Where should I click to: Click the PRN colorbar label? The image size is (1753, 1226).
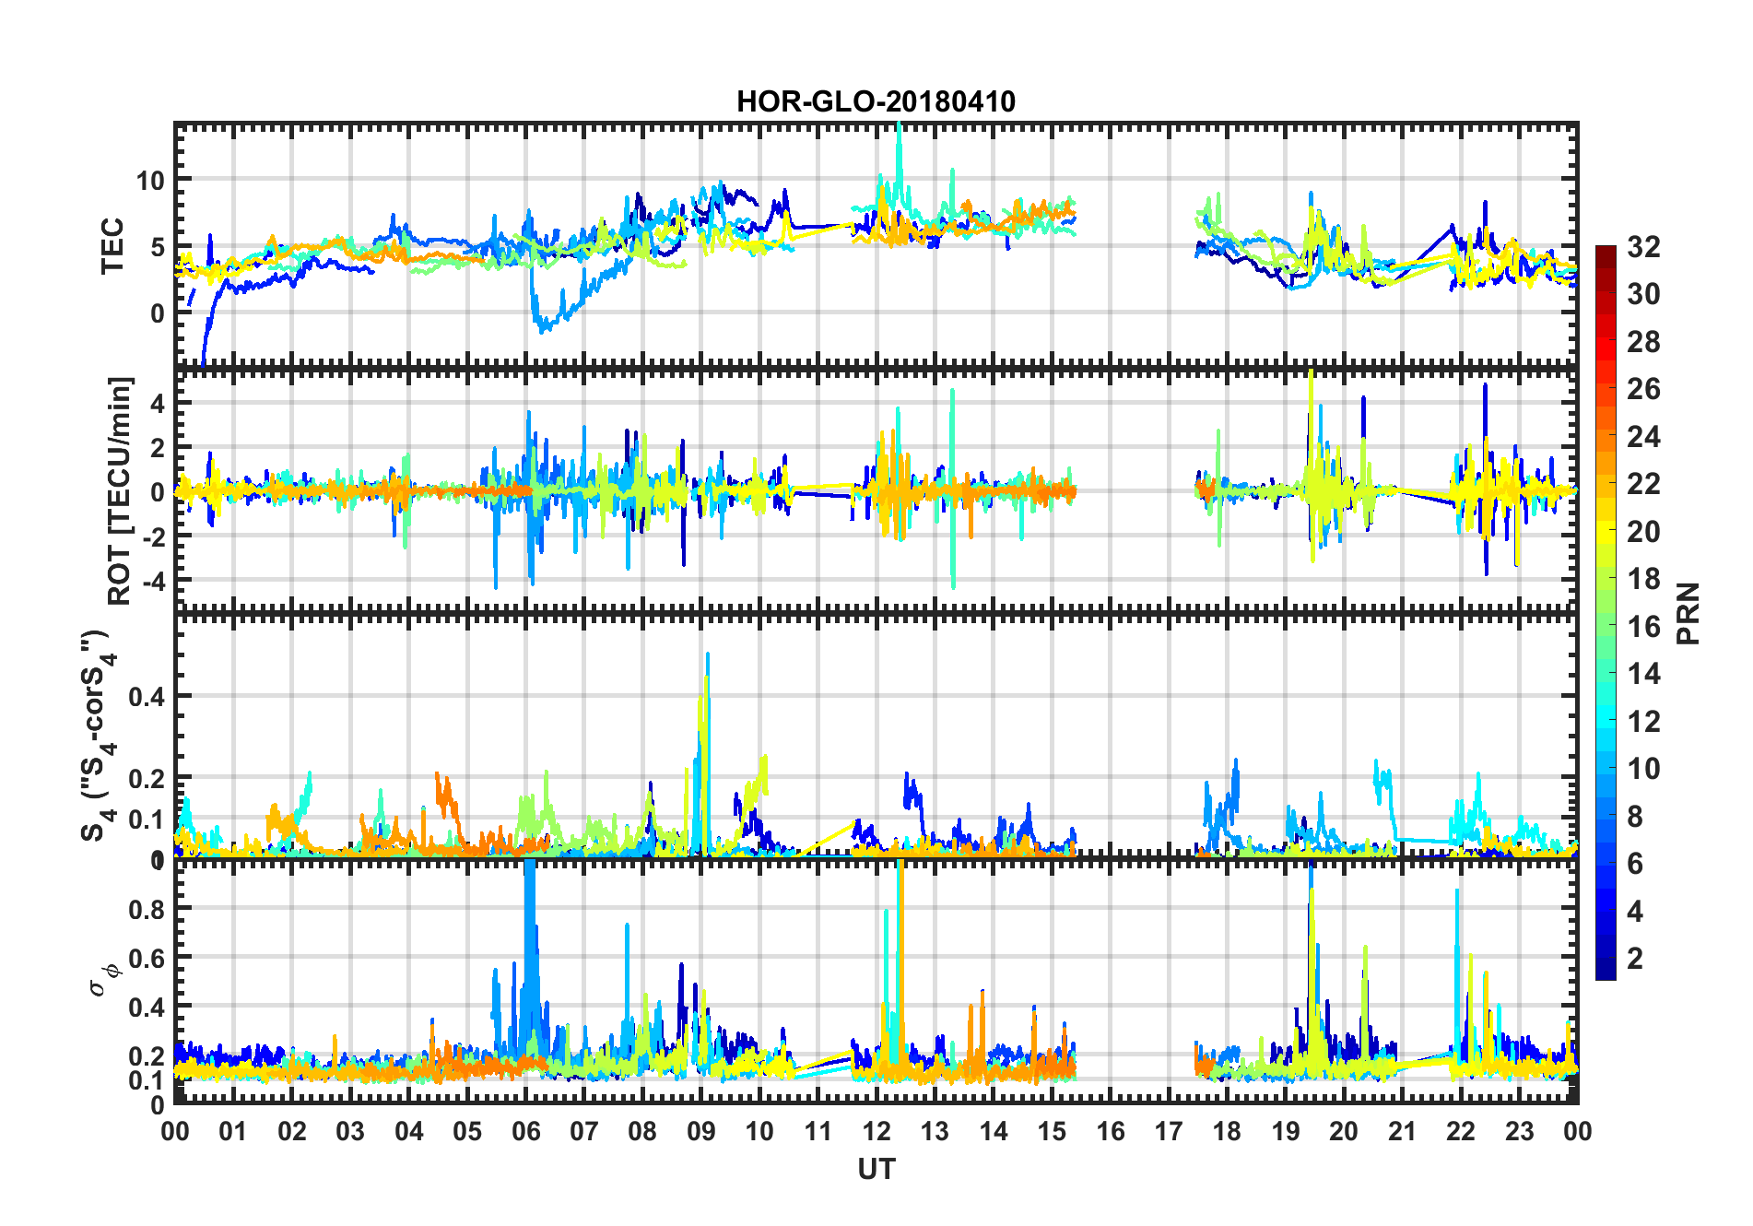(x=1688, y=613)
